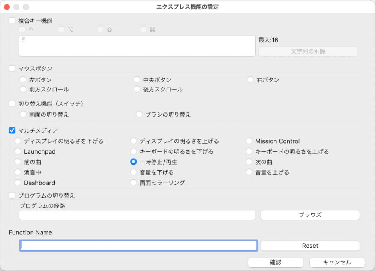Click the キャンセル button
The image size is (375, 271).
337,262
